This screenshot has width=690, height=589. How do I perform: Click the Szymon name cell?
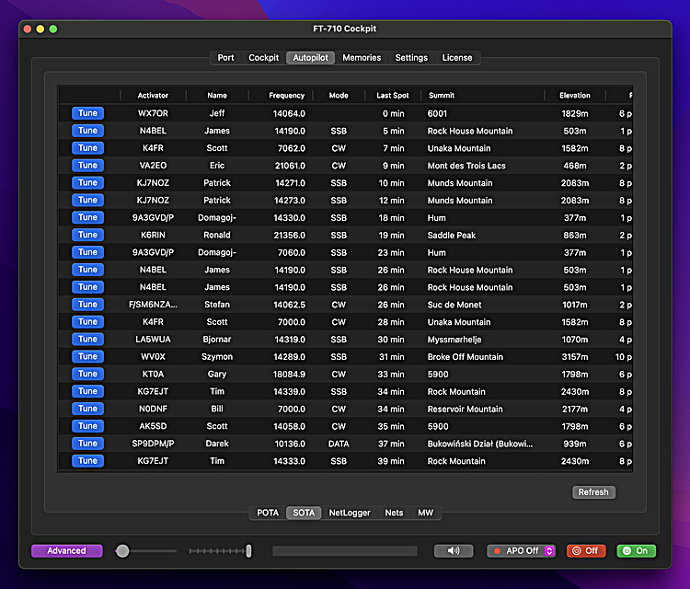click(x=217, y=357)
